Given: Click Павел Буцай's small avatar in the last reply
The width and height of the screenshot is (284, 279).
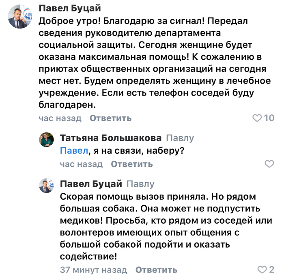Looking at the screenshot, I should tap(46, 186).
